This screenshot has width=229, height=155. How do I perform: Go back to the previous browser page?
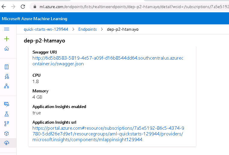pyautogui.click(x=4, y=7)
